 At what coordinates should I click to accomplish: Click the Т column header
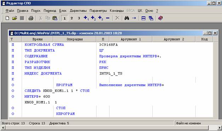click(x=15, y=39)
